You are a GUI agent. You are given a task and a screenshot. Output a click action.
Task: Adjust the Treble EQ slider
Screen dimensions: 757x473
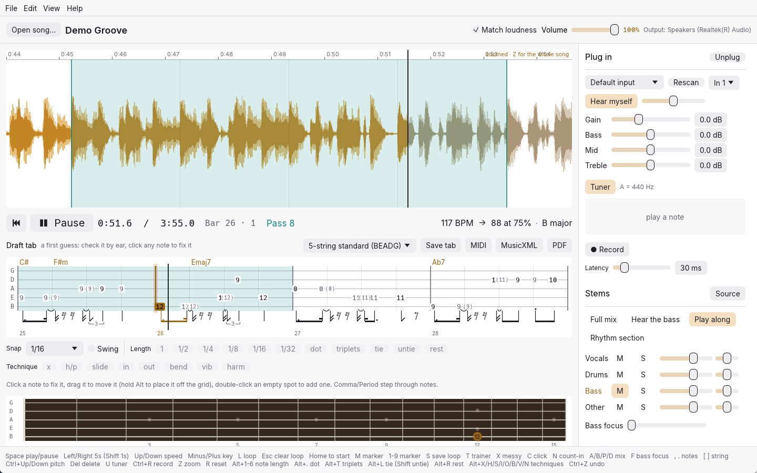pyautogui.click(x=651, y=166)
